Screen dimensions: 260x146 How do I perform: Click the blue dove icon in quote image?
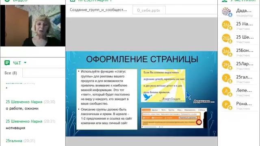pos(147,97)
